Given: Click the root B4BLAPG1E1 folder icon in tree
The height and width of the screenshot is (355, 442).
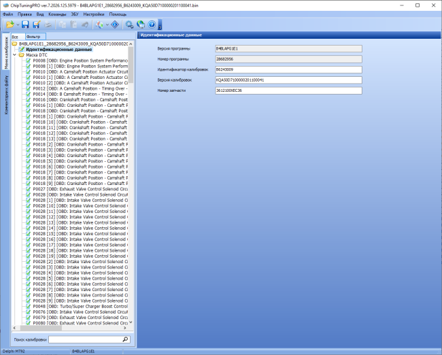Looking at the screenshot, I should click(x=15, y=44).
